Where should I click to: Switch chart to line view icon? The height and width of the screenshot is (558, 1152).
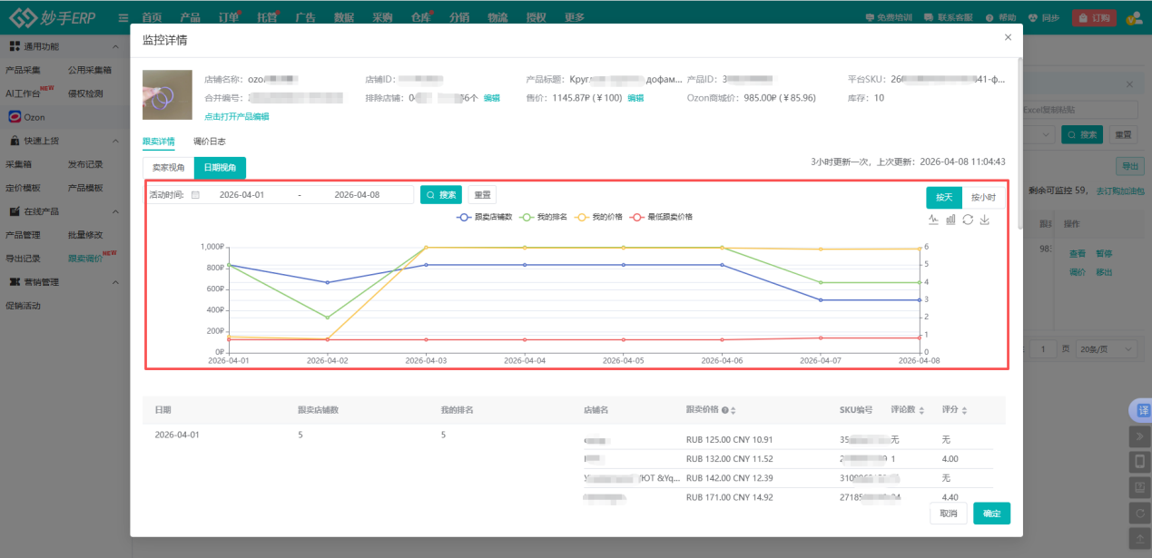pos(933,220)
